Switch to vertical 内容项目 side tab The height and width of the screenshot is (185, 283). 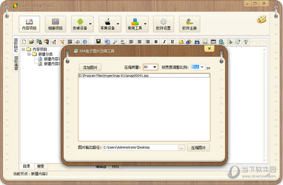point(16,46)
